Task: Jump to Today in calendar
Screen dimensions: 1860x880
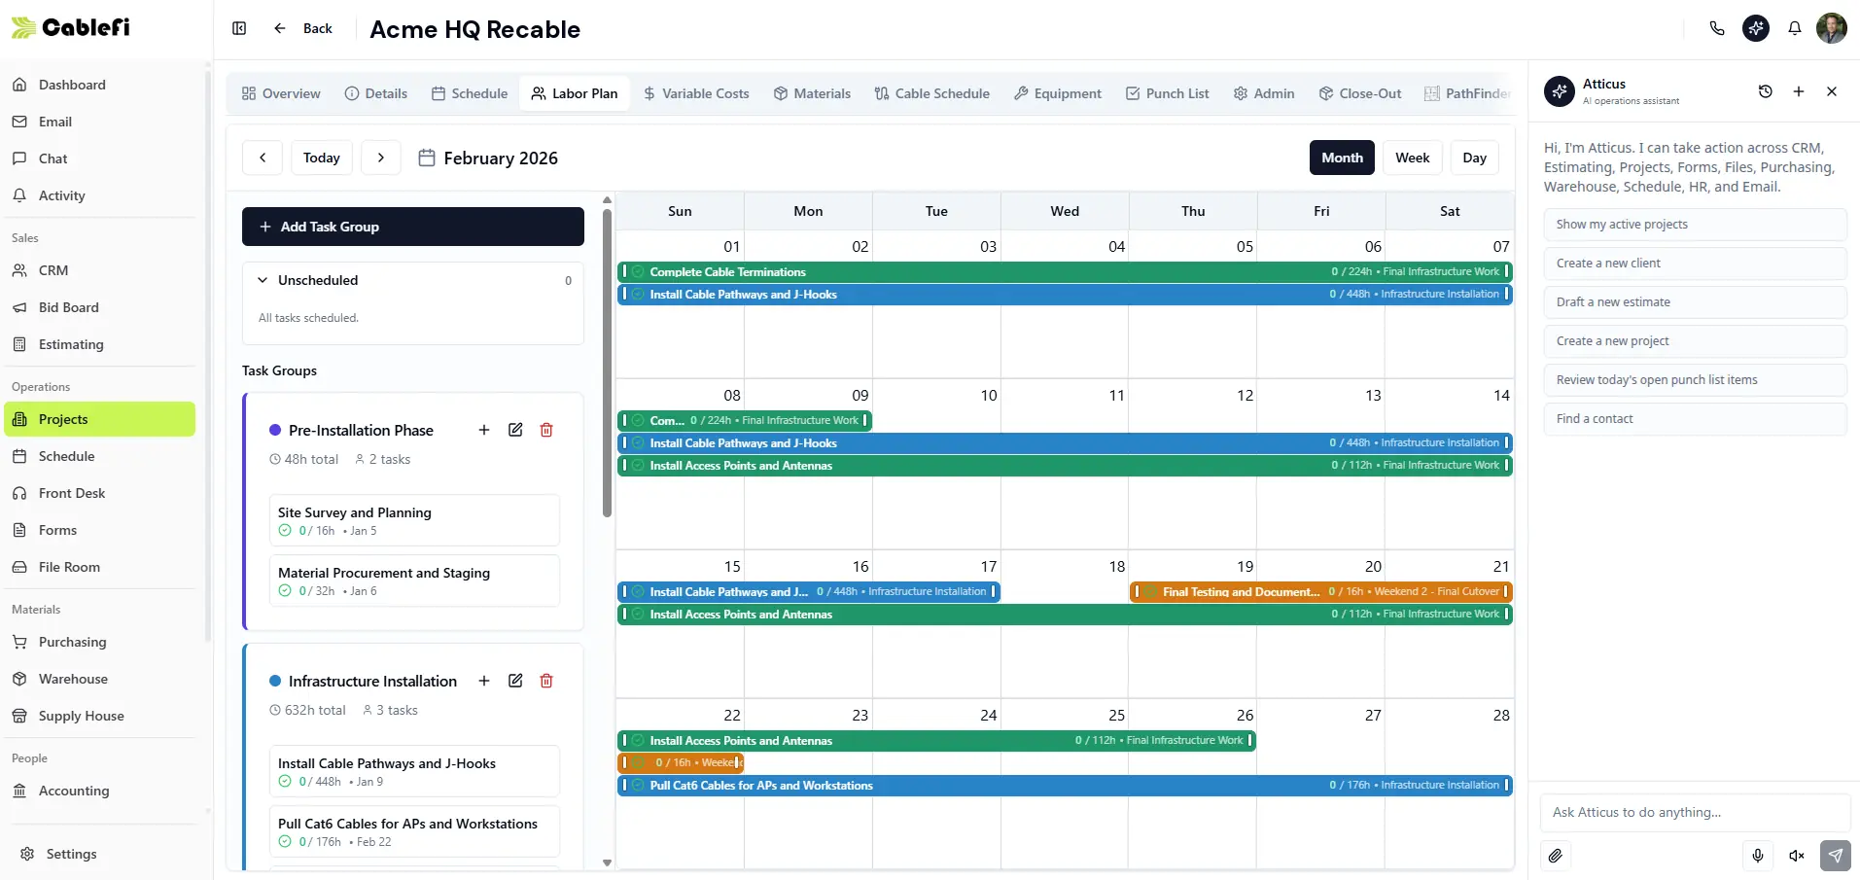Action: click(322, 158)
